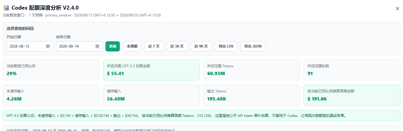The height and width of the screenshot is (131, 403).
Task: Select the 近 7 天 range button
Action: (154, 46)
